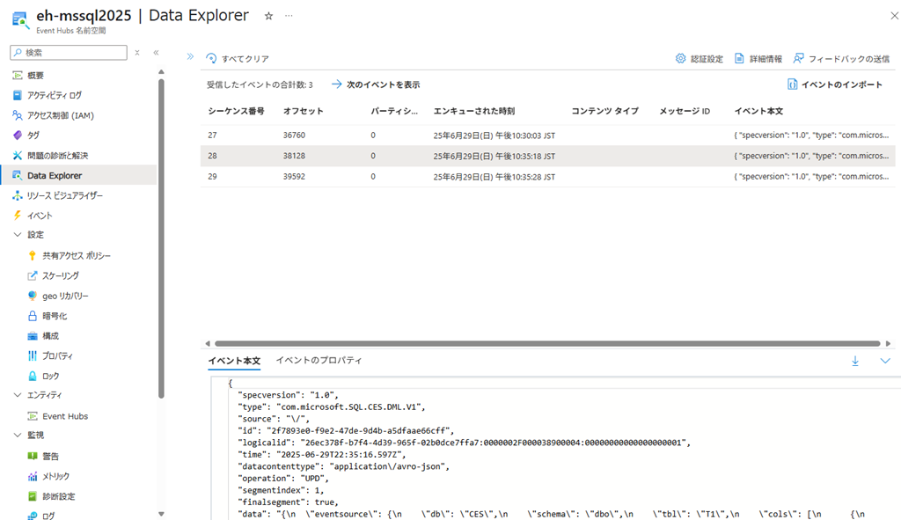Open more options ellipsis in title
The image size is (901, 520).
pos(289,16)
